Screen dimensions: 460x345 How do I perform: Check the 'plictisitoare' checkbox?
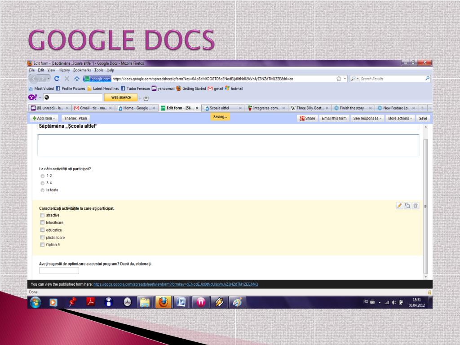[x=43, y=237]
